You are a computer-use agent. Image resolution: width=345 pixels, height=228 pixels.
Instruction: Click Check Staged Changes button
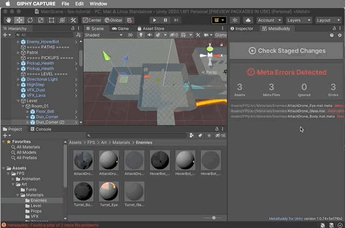pyautogui.click(x=287, y=51)
